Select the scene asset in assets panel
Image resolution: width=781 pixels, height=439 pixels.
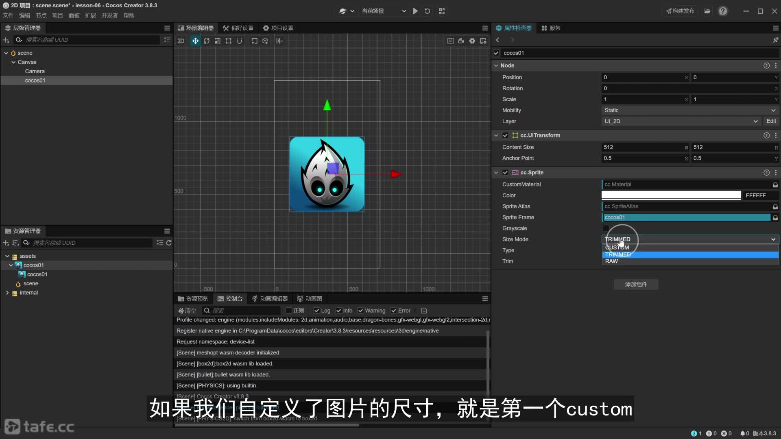point(31,284)
